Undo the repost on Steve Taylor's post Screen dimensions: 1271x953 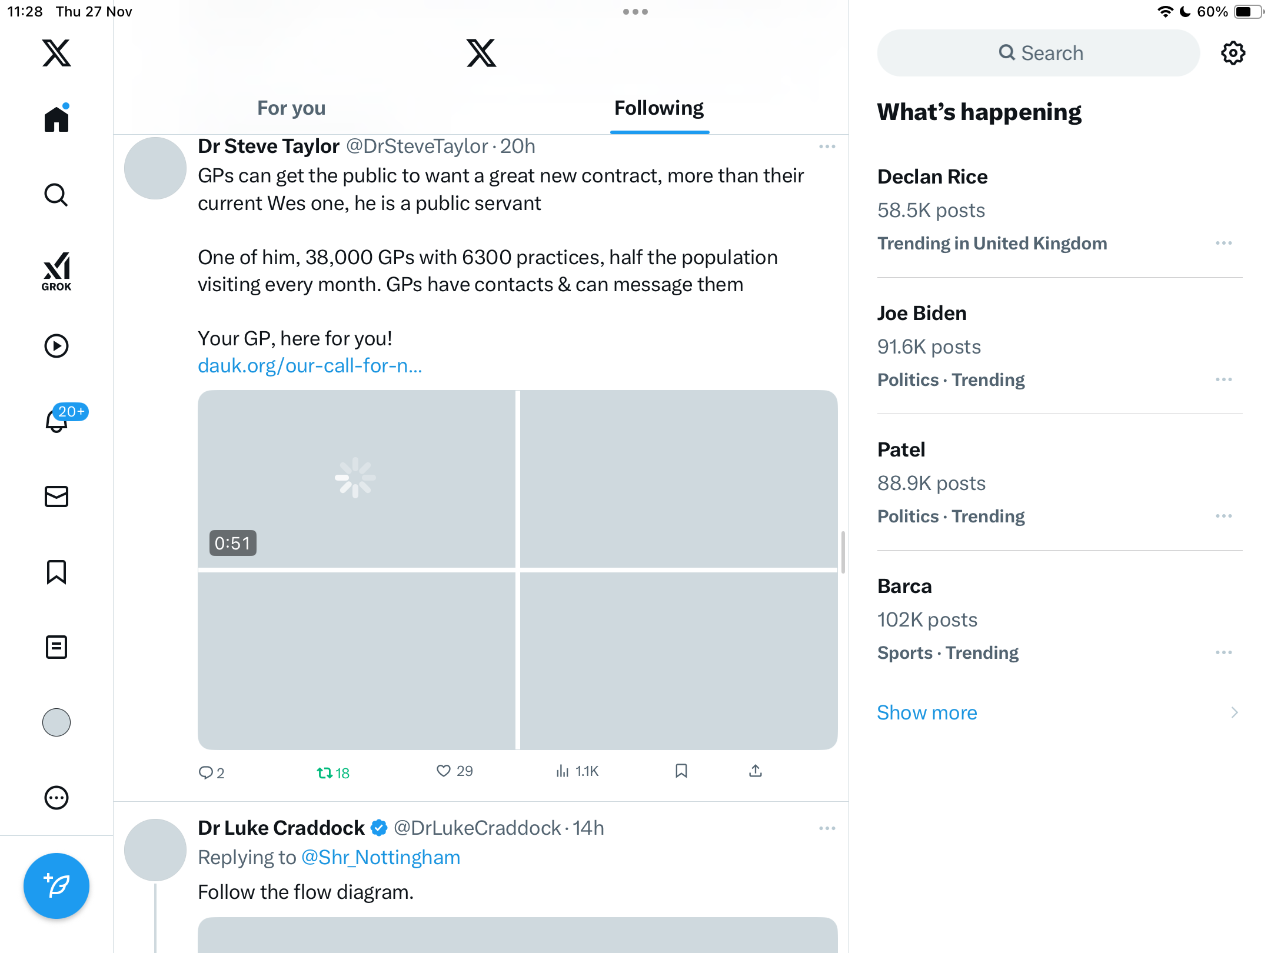pos(325,772)
